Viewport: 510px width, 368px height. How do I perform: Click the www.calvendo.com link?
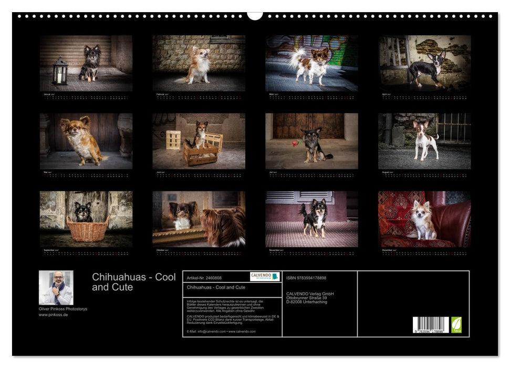(242, 332)
